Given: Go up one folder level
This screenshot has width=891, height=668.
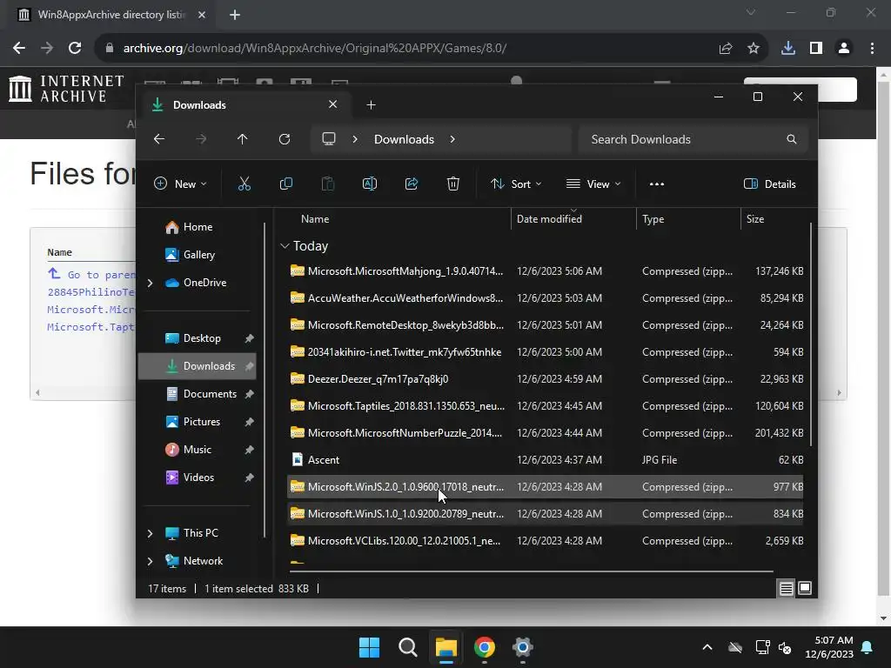Looking at the screenshot, I should pyautogui.click(x=242, y=139).
